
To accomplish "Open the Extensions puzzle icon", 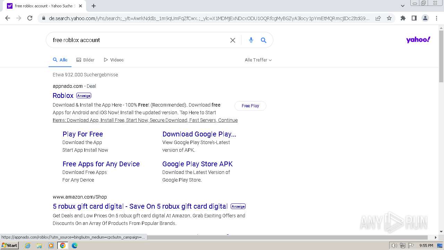I will coord(403,18).
